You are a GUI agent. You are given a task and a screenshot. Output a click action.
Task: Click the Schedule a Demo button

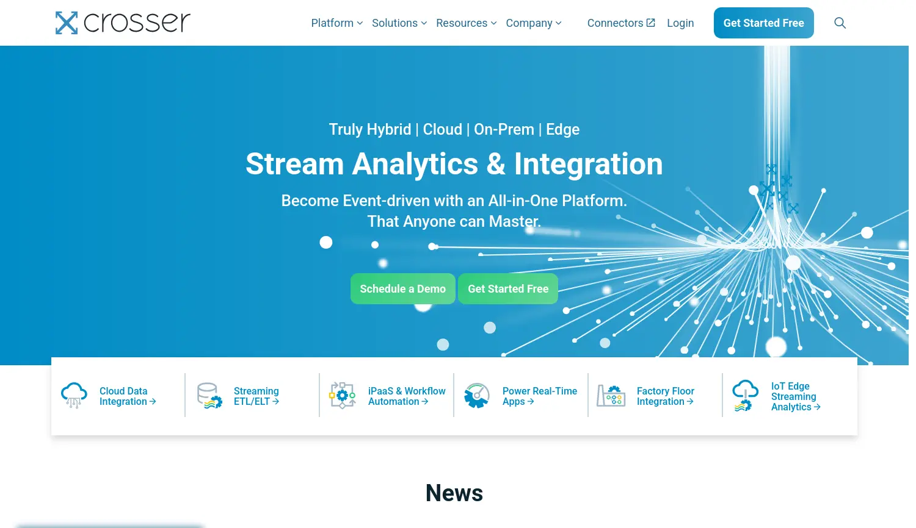402,289
